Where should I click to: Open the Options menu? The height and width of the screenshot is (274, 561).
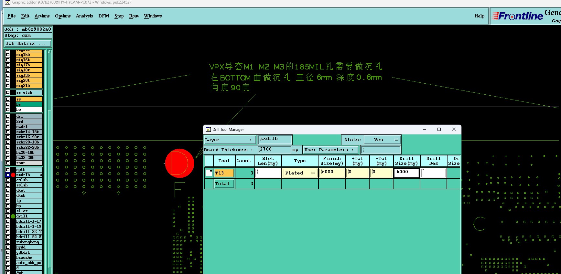(63, 16)
